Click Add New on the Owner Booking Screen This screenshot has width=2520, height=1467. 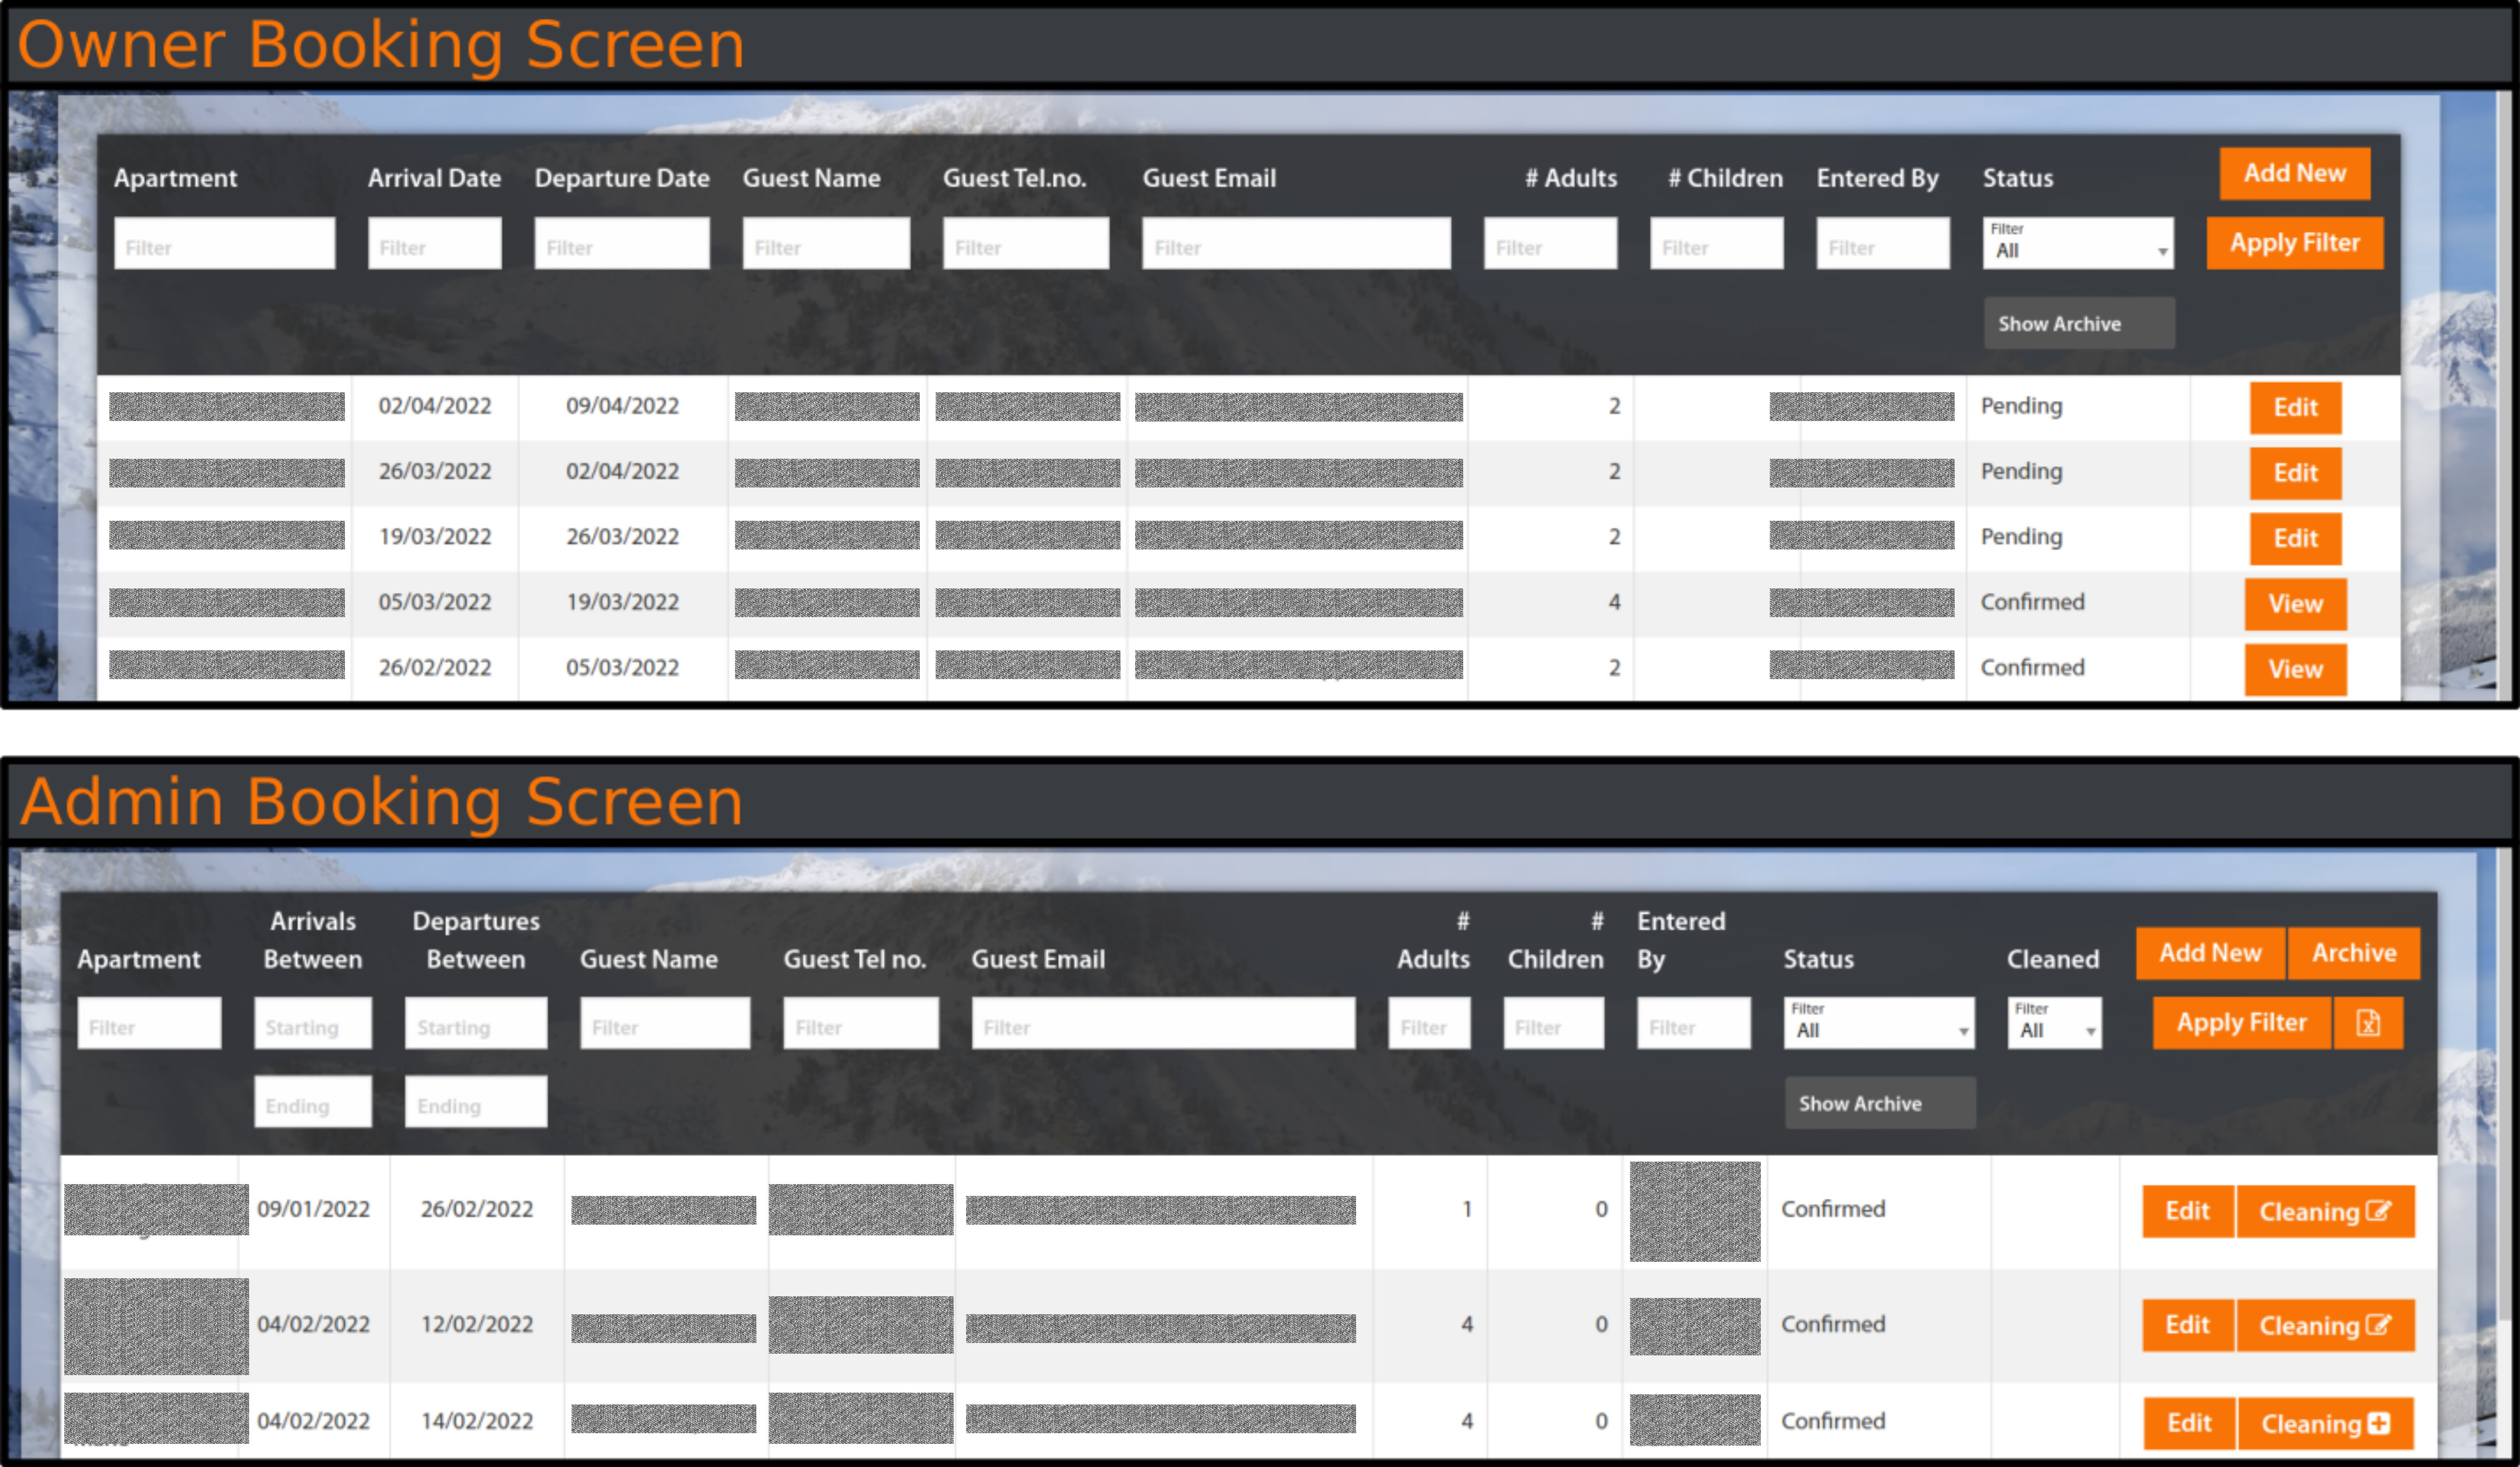point(2294,173)
